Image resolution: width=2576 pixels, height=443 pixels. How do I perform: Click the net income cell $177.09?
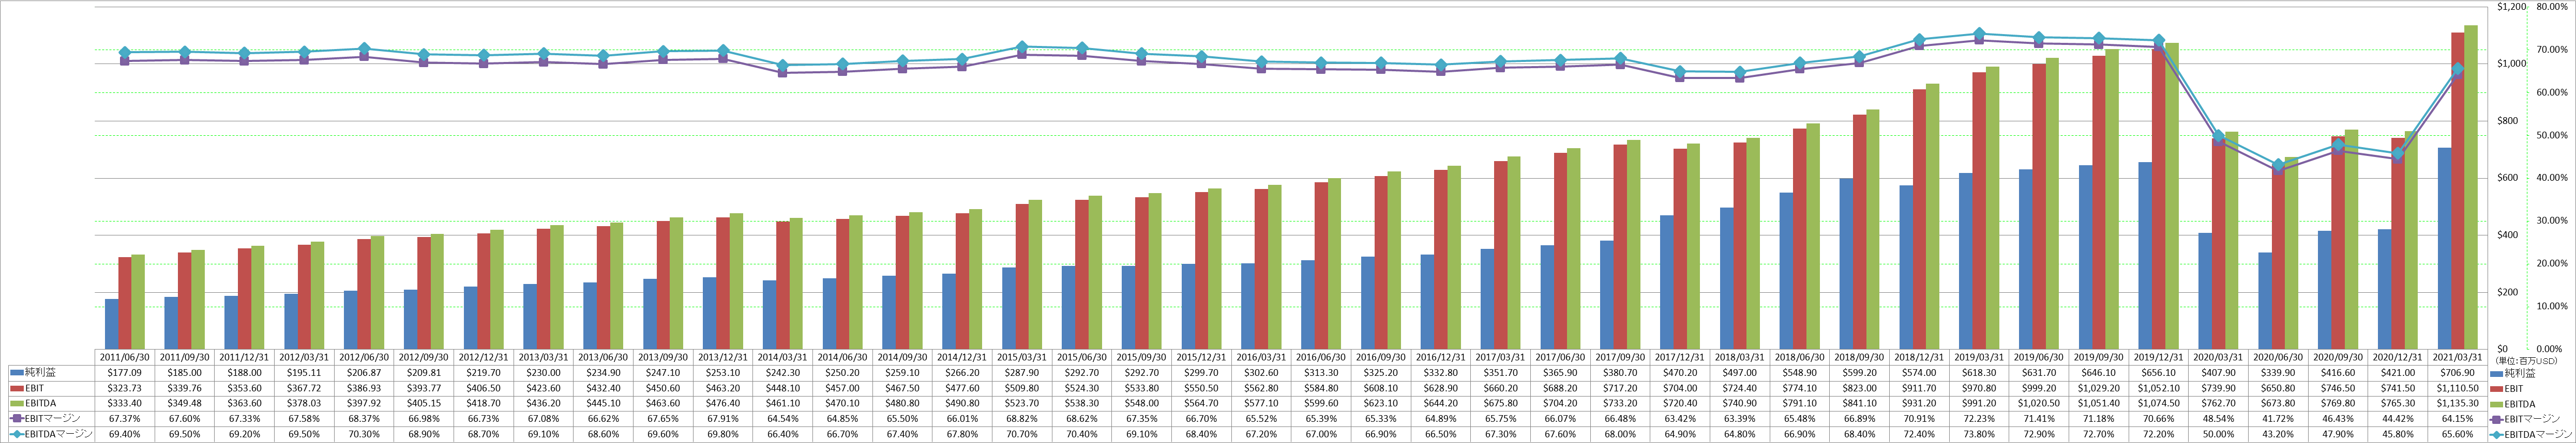point(125,372)
